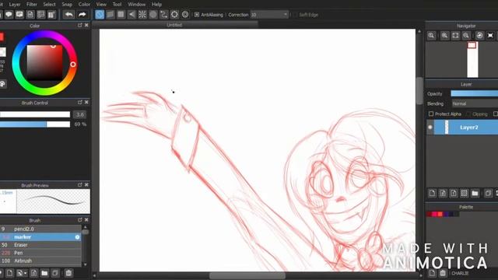498x280 pixels.
Task: Toggle the AntiAliasing checkbox
Action: click(197, 15)
